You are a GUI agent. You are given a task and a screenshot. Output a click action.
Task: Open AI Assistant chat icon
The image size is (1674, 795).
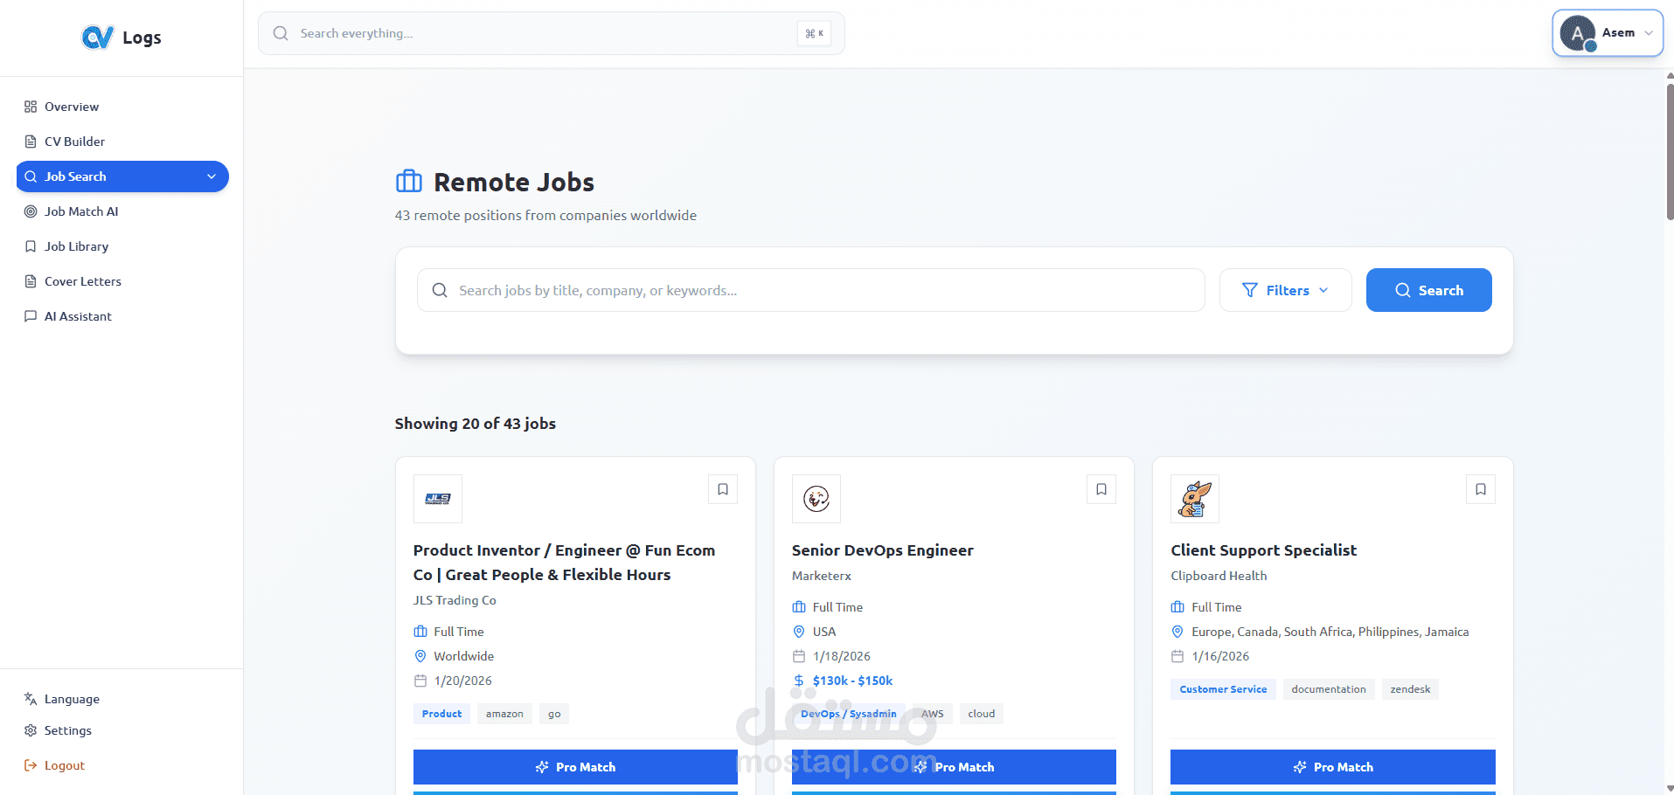click(x=31, y=316)
